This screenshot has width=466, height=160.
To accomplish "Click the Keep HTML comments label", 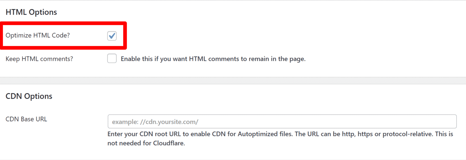I will click(x=39, y=59).
